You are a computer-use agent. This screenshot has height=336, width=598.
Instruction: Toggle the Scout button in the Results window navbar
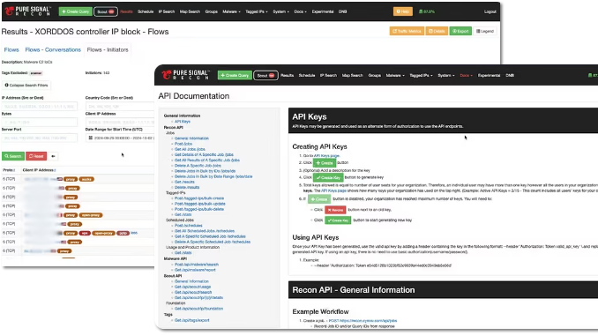click(x=106, y=11)
